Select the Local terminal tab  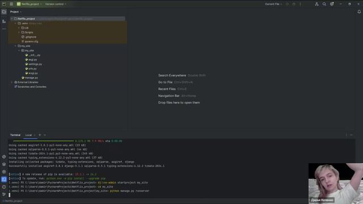(x=28, y=135)
